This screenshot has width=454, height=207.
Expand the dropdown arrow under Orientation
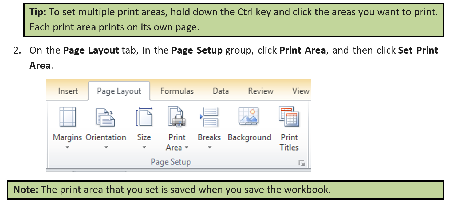click(106, 147)
